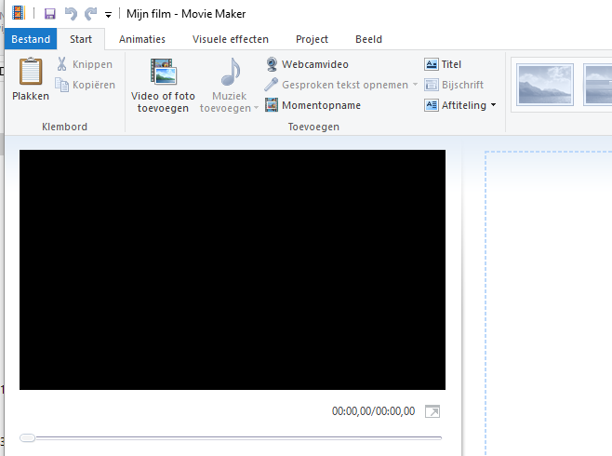
Task: Click the Titel icon
Action: (x=431, y=64)
